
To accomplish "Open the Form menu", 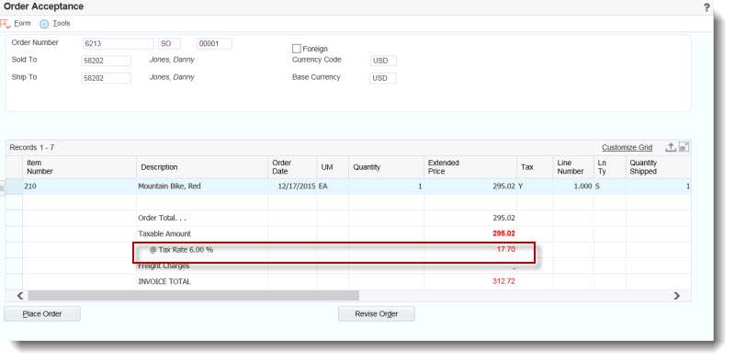I will tap(22, 23).
